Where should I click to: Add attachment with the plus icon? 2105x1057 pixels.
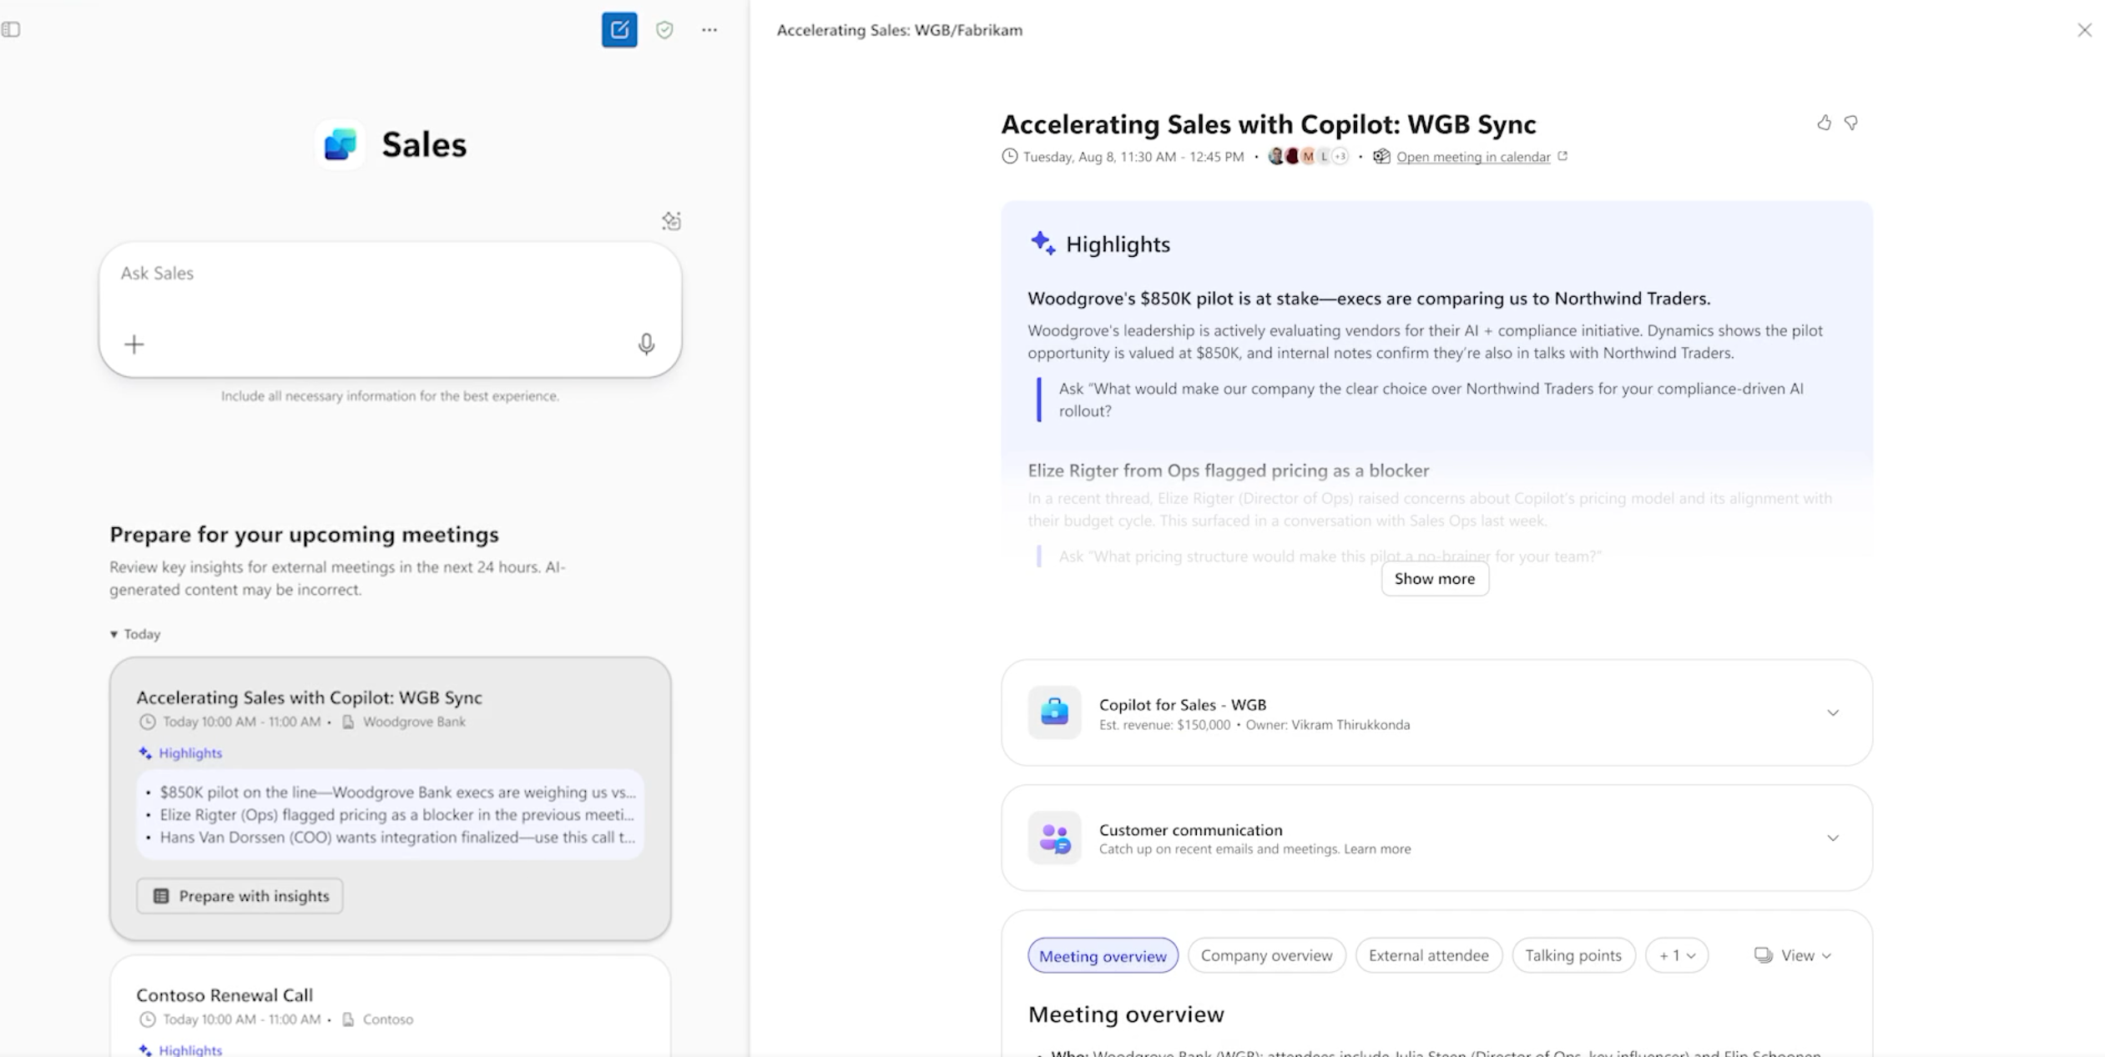134,345
